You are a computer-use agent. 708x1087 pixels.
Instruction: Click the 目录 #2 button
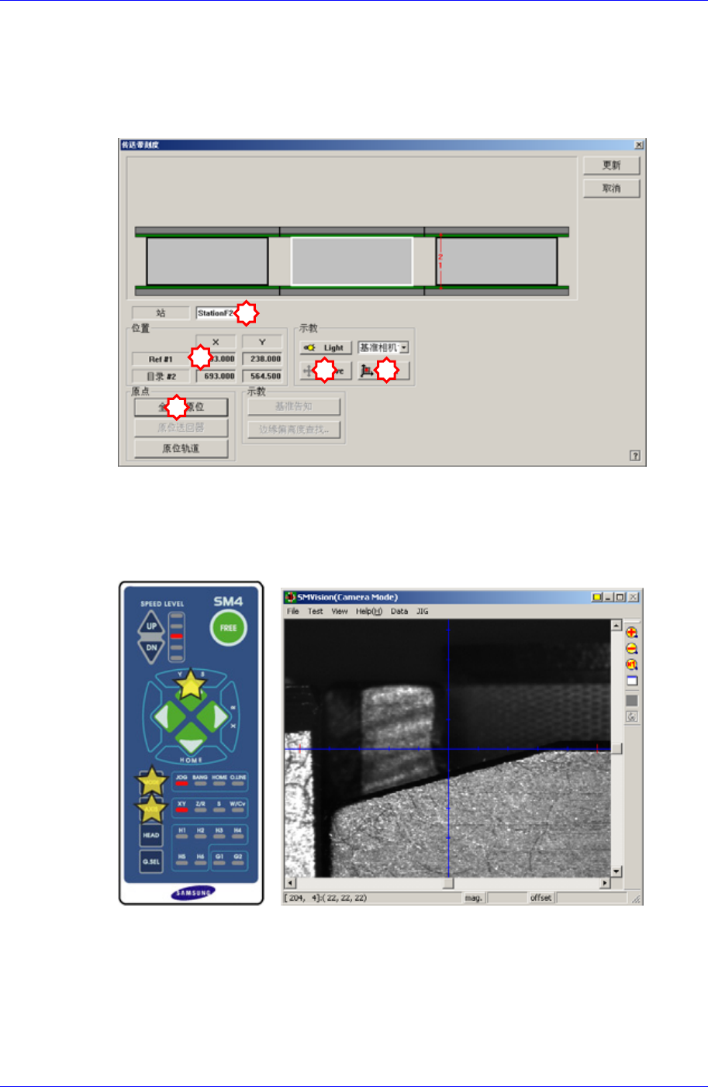[161, 376]
